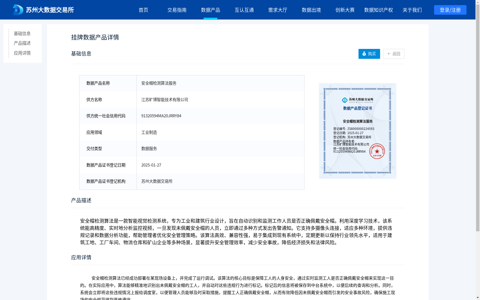This screenshot has height=300, width=480.
Task: Select the product name 安全帽检测算法服务 cell
Action: click(x=220, y=83)
